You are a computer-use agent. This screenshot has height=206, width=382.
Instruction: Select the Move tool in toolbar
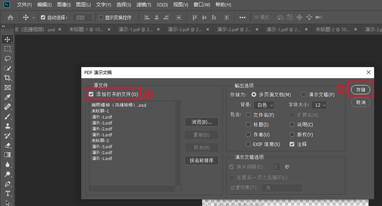pos(8,40)
